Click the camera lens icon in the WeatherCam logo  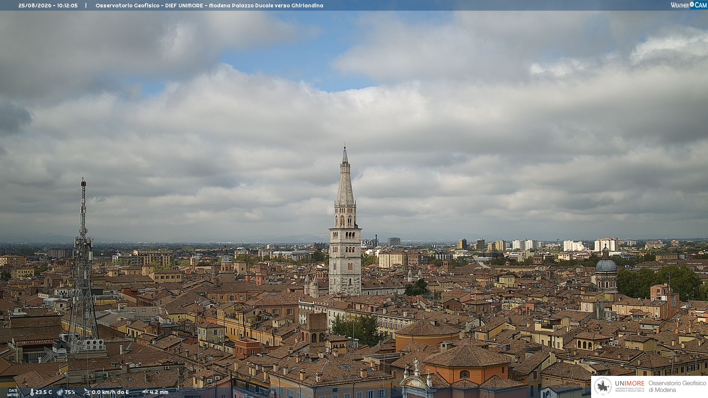pos(692,4)
